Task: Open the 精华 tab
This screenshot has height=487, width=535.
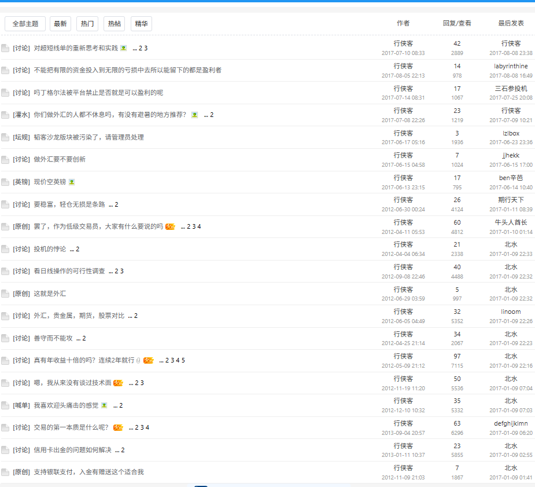Action: point(141,24)
